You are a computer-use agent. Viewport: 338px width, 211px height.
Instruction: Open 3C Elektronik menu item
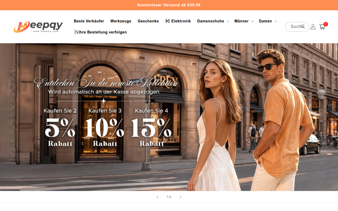click(x=178, y=21)
